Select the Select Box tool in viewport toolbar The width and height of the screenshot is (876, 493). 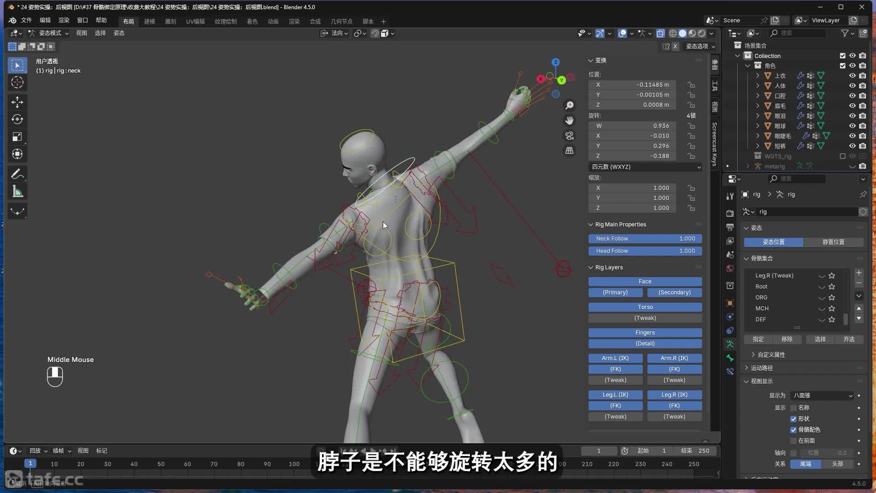pos(17,65)
